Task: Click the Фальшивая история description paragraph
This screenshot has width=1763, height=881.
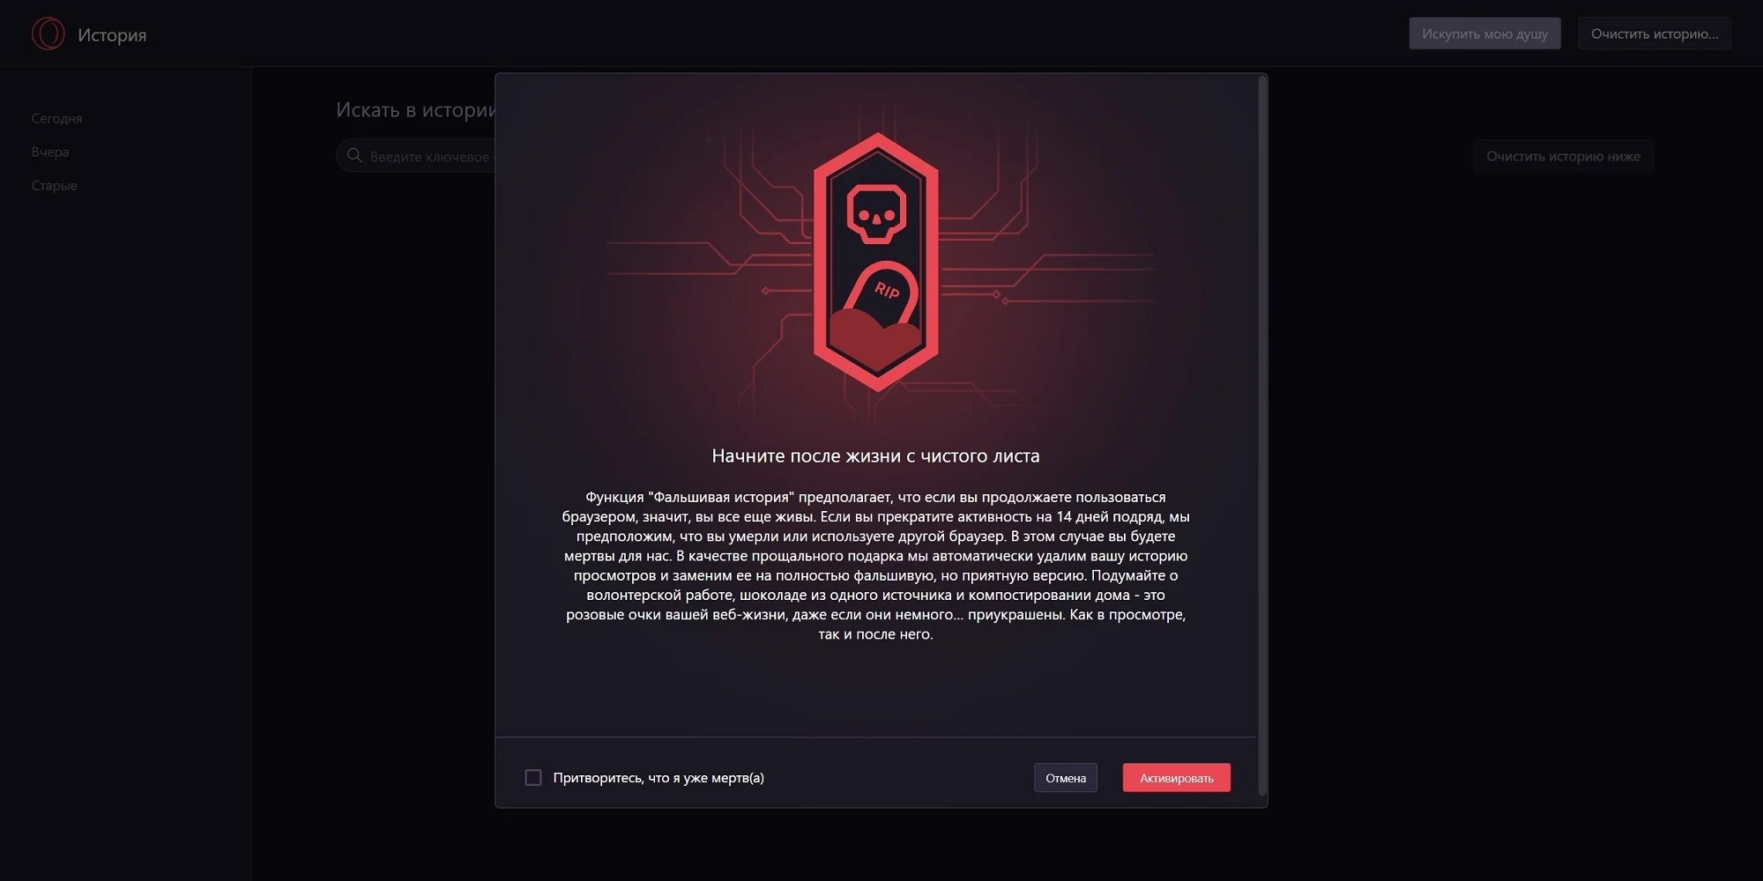Action: [x=875, y=566]
